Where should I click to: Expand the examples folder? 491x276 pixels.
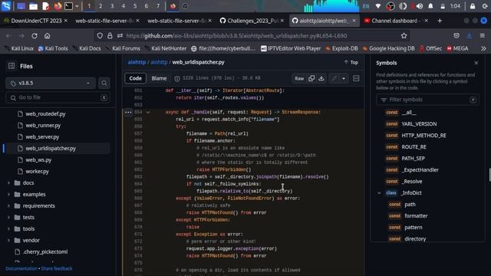click(8, 194)
